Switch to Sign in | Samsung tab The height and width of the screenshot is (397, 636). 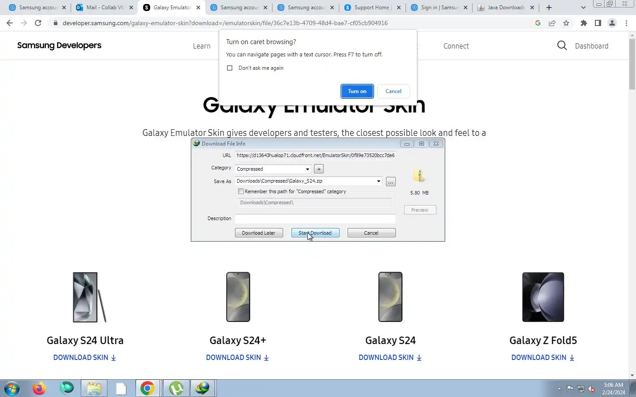click(x=439, y=7)
